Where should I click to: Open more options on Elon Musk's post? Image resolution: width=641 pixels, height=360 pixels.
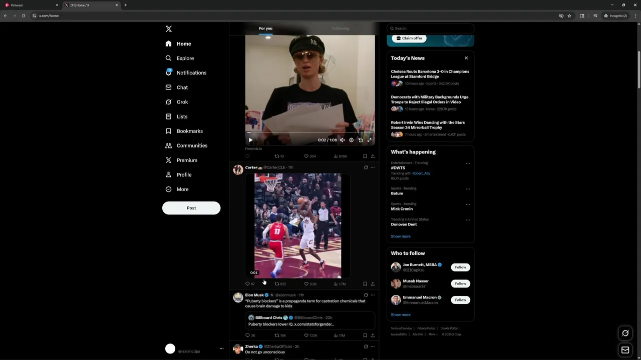[373, 295]
